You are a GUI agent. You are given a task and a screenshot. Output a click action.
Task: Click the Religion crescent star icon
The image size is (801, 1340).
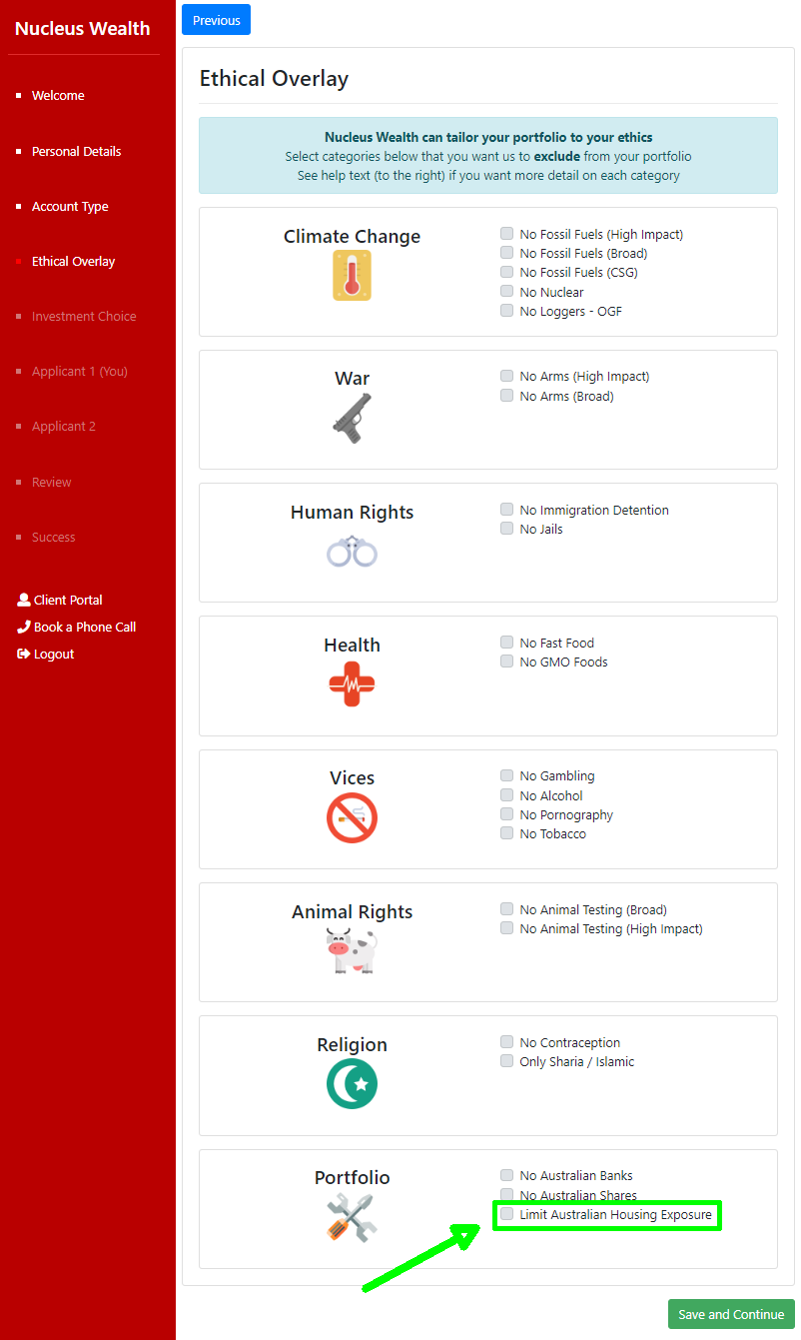pos(352,1084)
